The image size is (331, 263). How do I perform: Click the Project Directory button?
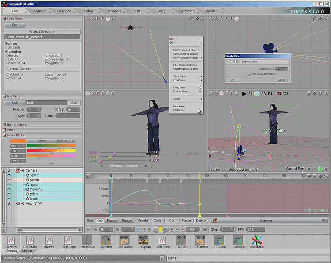42,31
